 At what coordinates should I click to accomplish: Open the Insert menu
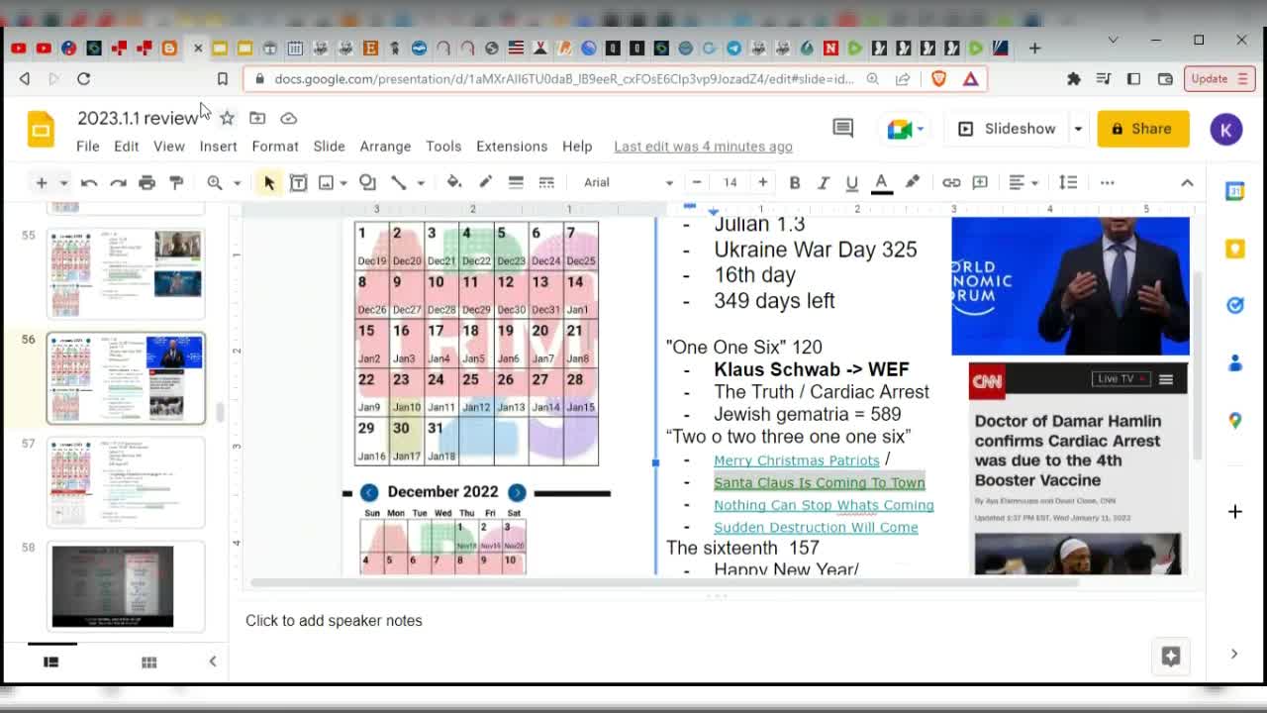pyautogui.click(x=218, y=147)
